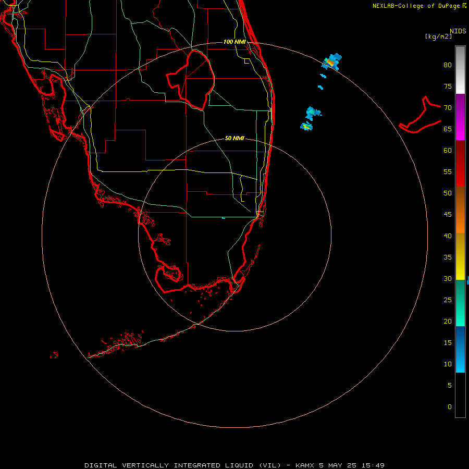Click the 15 value on the scale
Screen dimensions: 469x469
(x=448, y=342)
